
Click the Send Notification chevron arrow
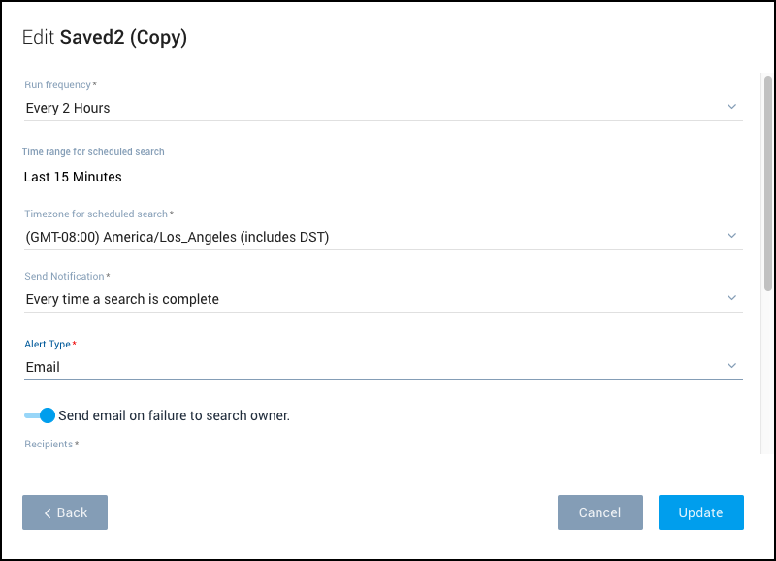click(731, 298)
